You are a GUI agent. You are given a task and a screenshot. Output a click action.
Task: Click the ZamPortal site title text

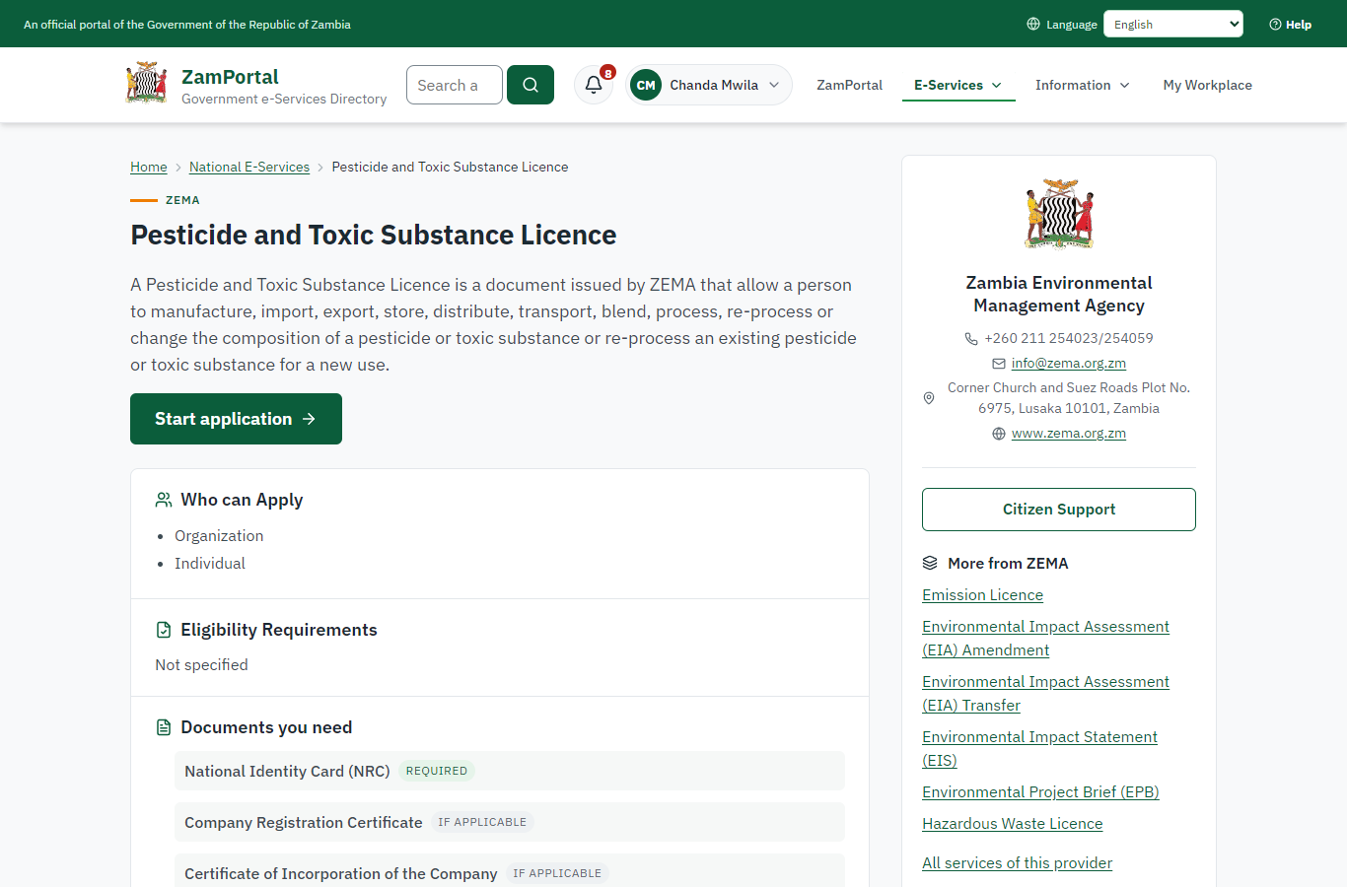[x=230, y=77]
